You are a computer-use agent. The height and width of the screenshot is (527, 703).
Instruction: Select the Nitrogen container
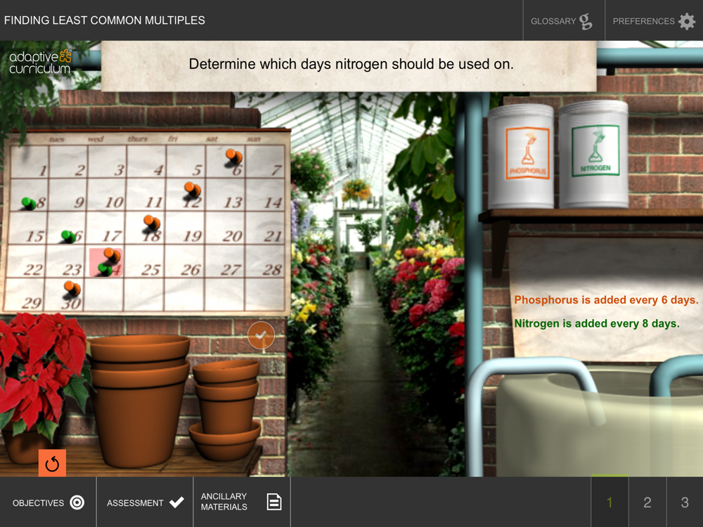[593, 154]
